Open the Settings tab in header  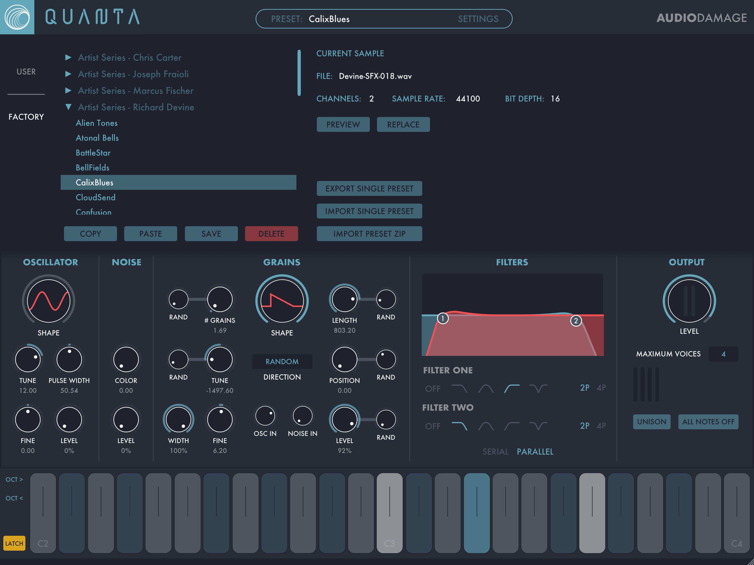pyautogui.click(x=478, y=19)
